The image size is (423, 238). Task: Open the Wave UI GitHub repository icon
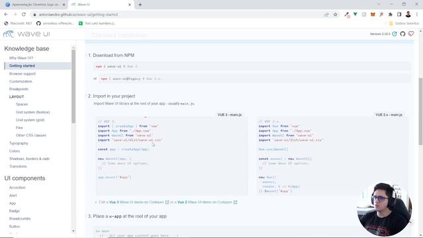(403, 34)
